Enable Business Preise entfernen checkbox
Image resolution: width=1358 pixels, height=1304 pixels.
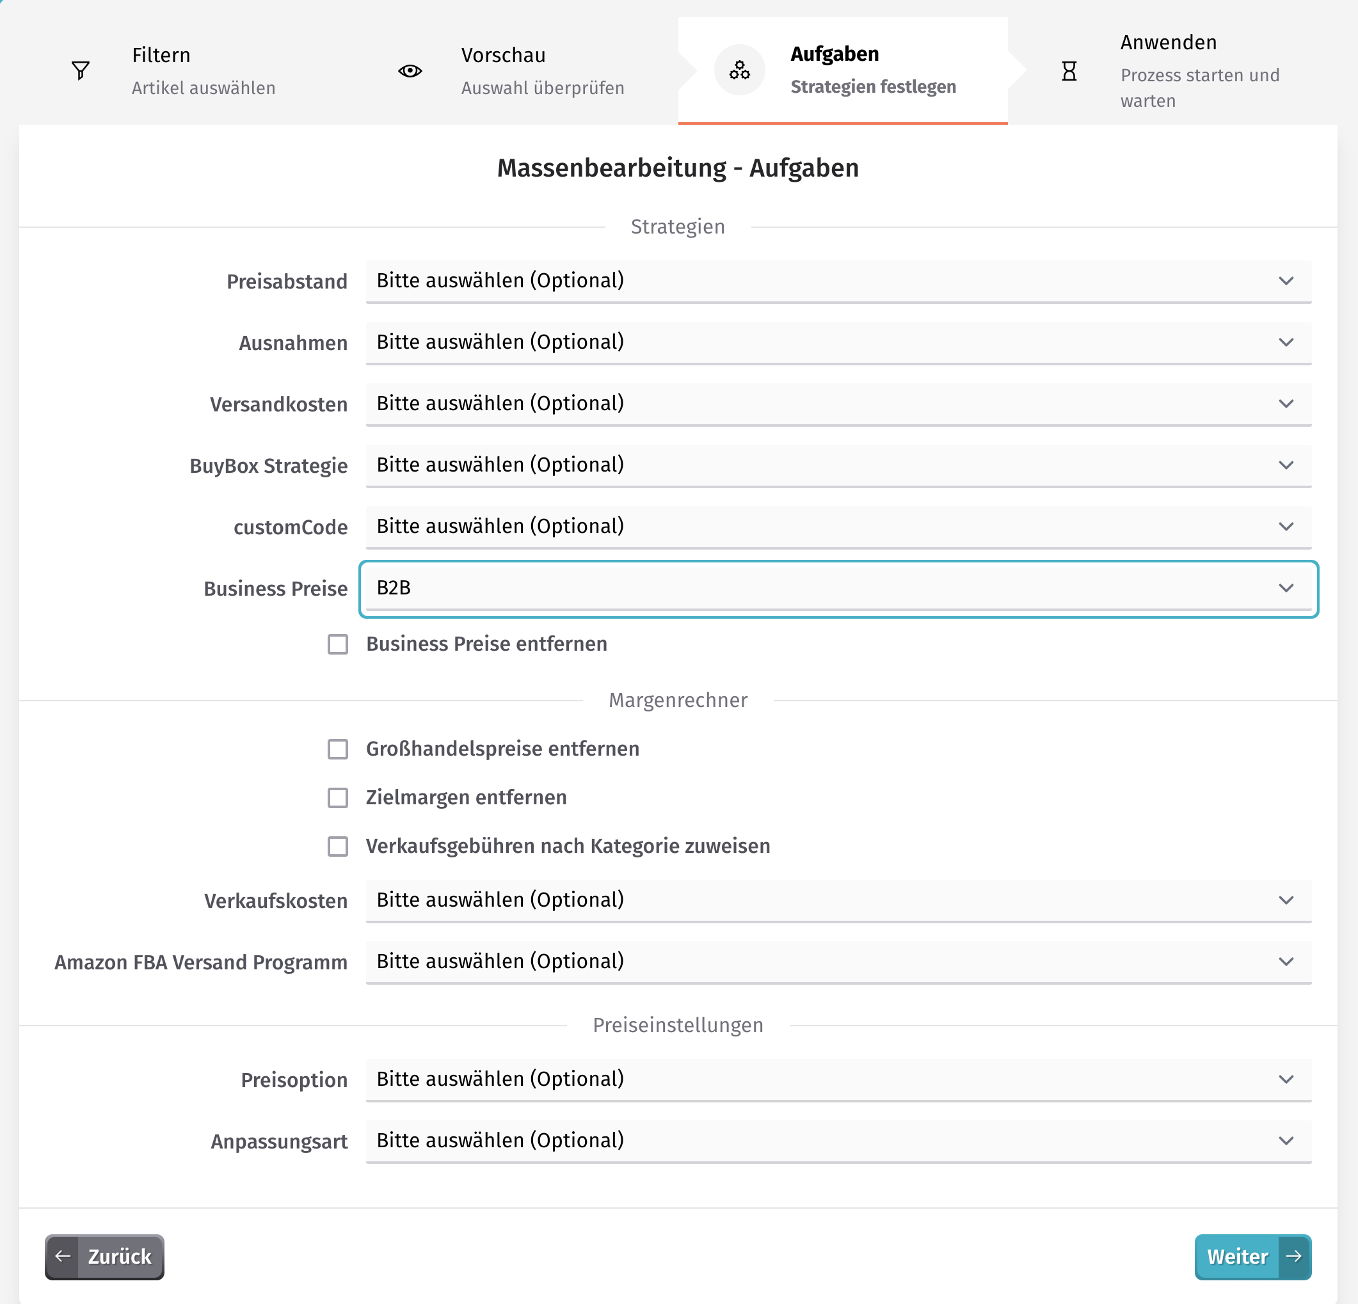click(x=338, y=644)
